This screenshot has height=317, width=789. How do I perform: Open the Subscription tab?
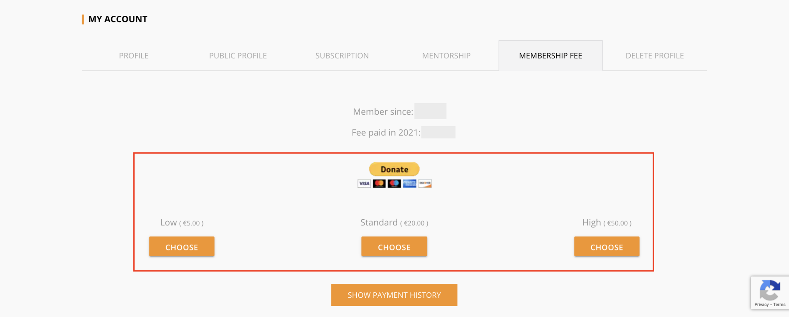pyautogui.click(x=342, y=56)
